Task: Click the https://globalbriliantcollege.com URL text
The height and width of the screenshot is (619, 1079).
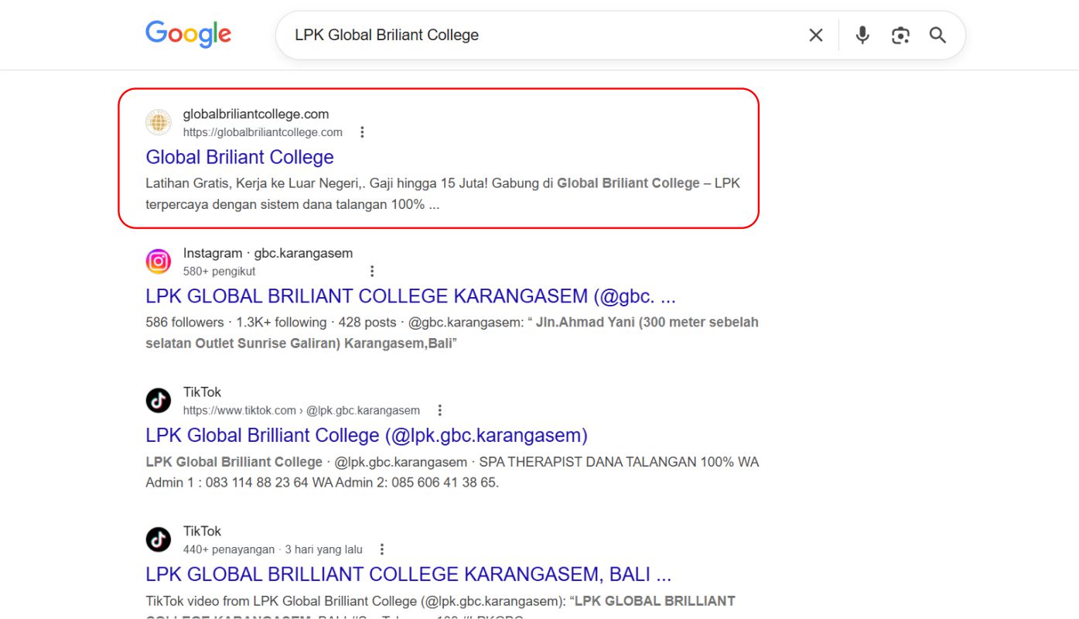Action: coord(262,132)
